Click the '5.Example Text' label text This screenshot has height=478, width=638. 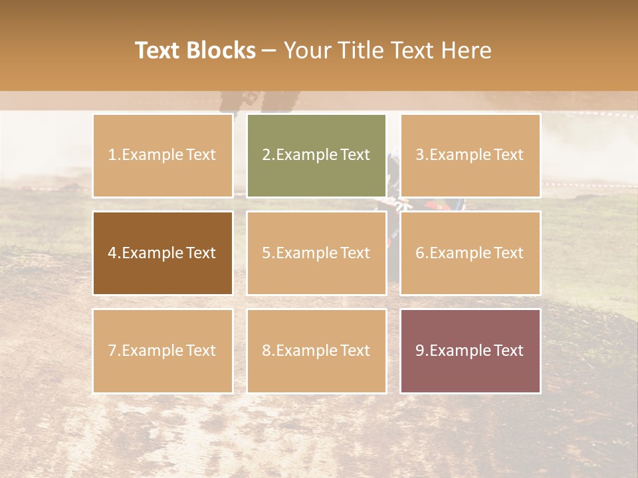(x=316, y=253)
